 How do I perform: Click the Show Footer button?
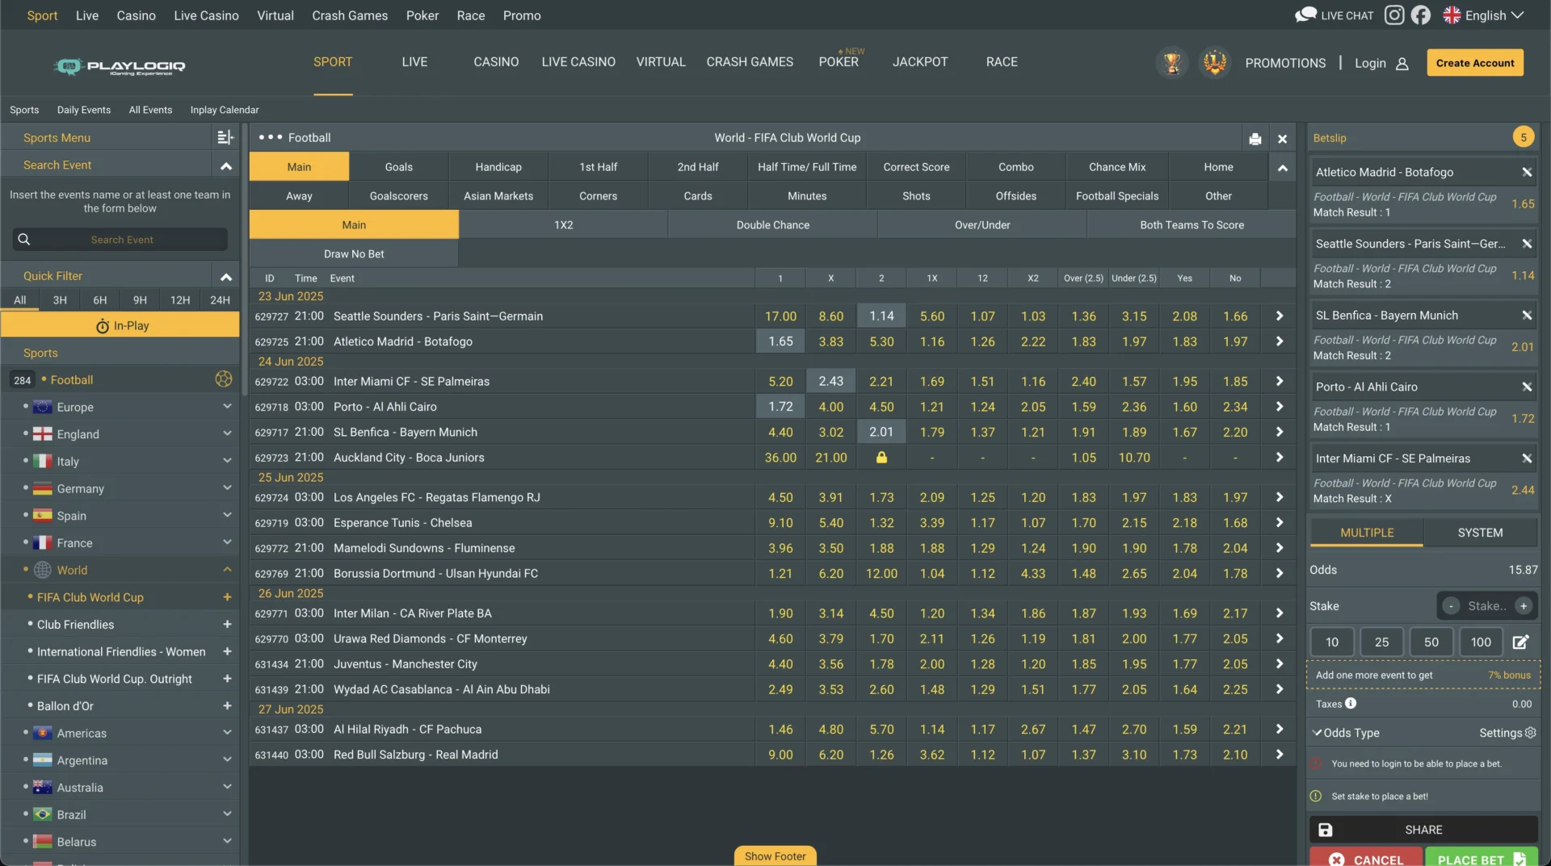pyautogui.click(x=775, y=856)
